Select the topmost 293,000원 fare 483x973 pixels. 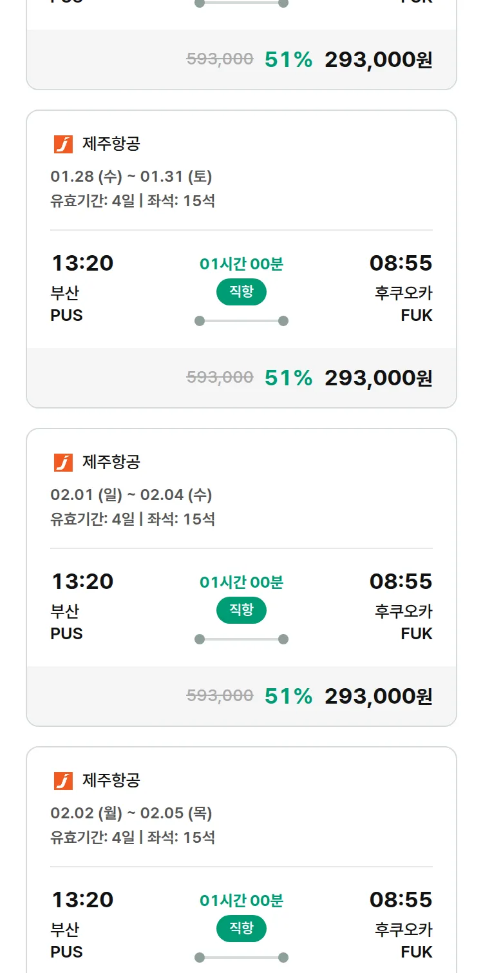coord(378,60)
